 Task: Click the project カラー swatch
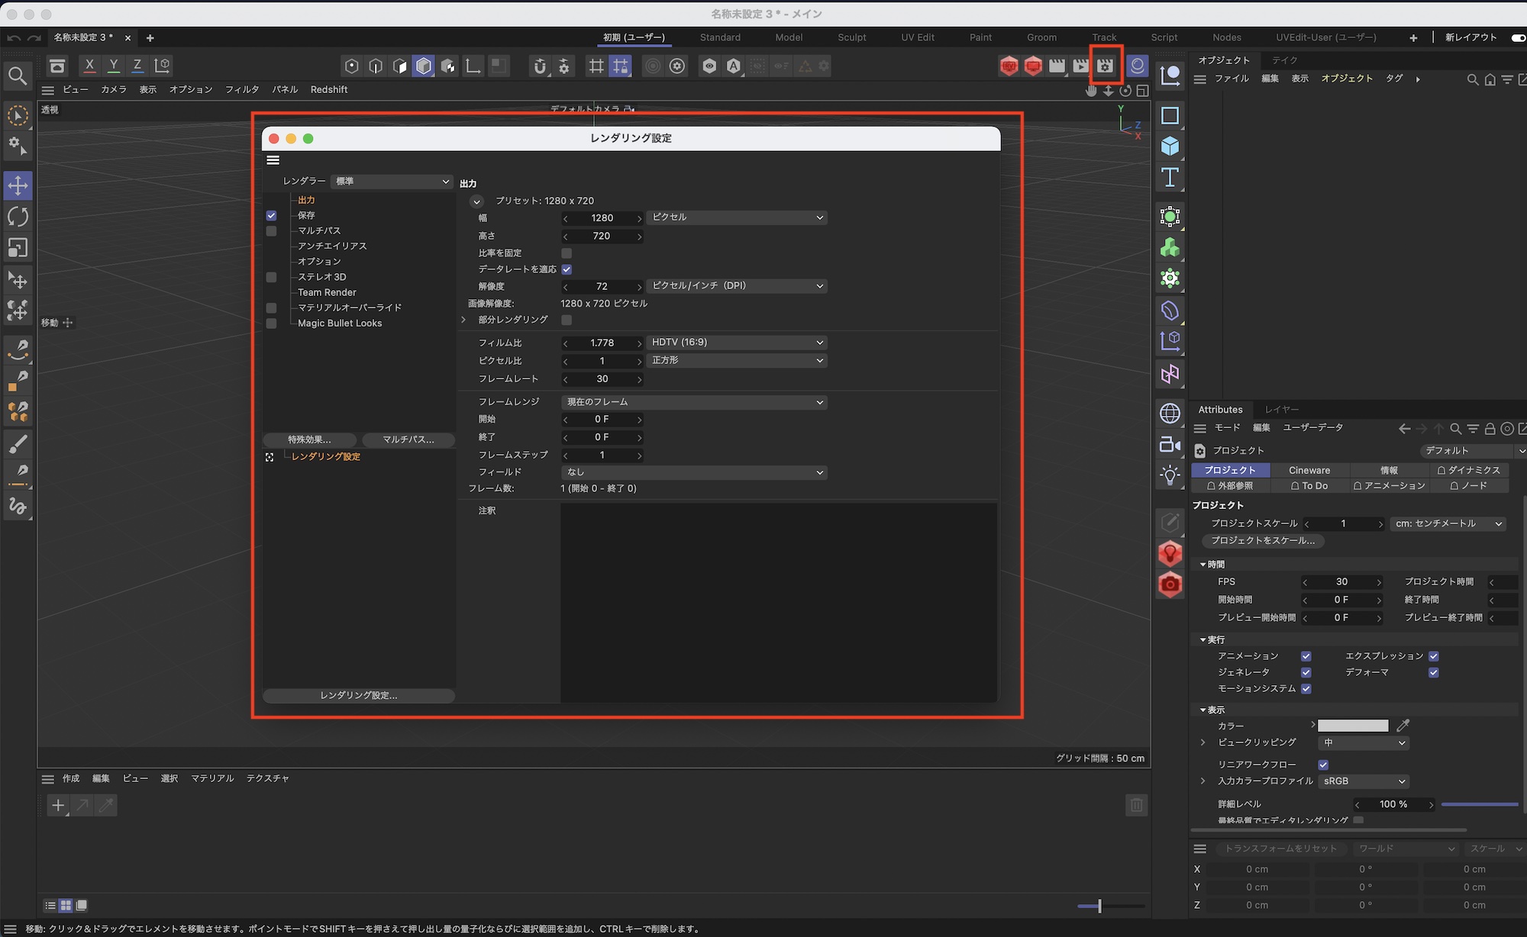1353,726
